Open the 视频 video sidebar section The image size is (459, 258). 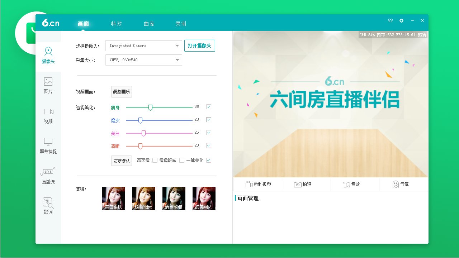(x=48, y=116)
